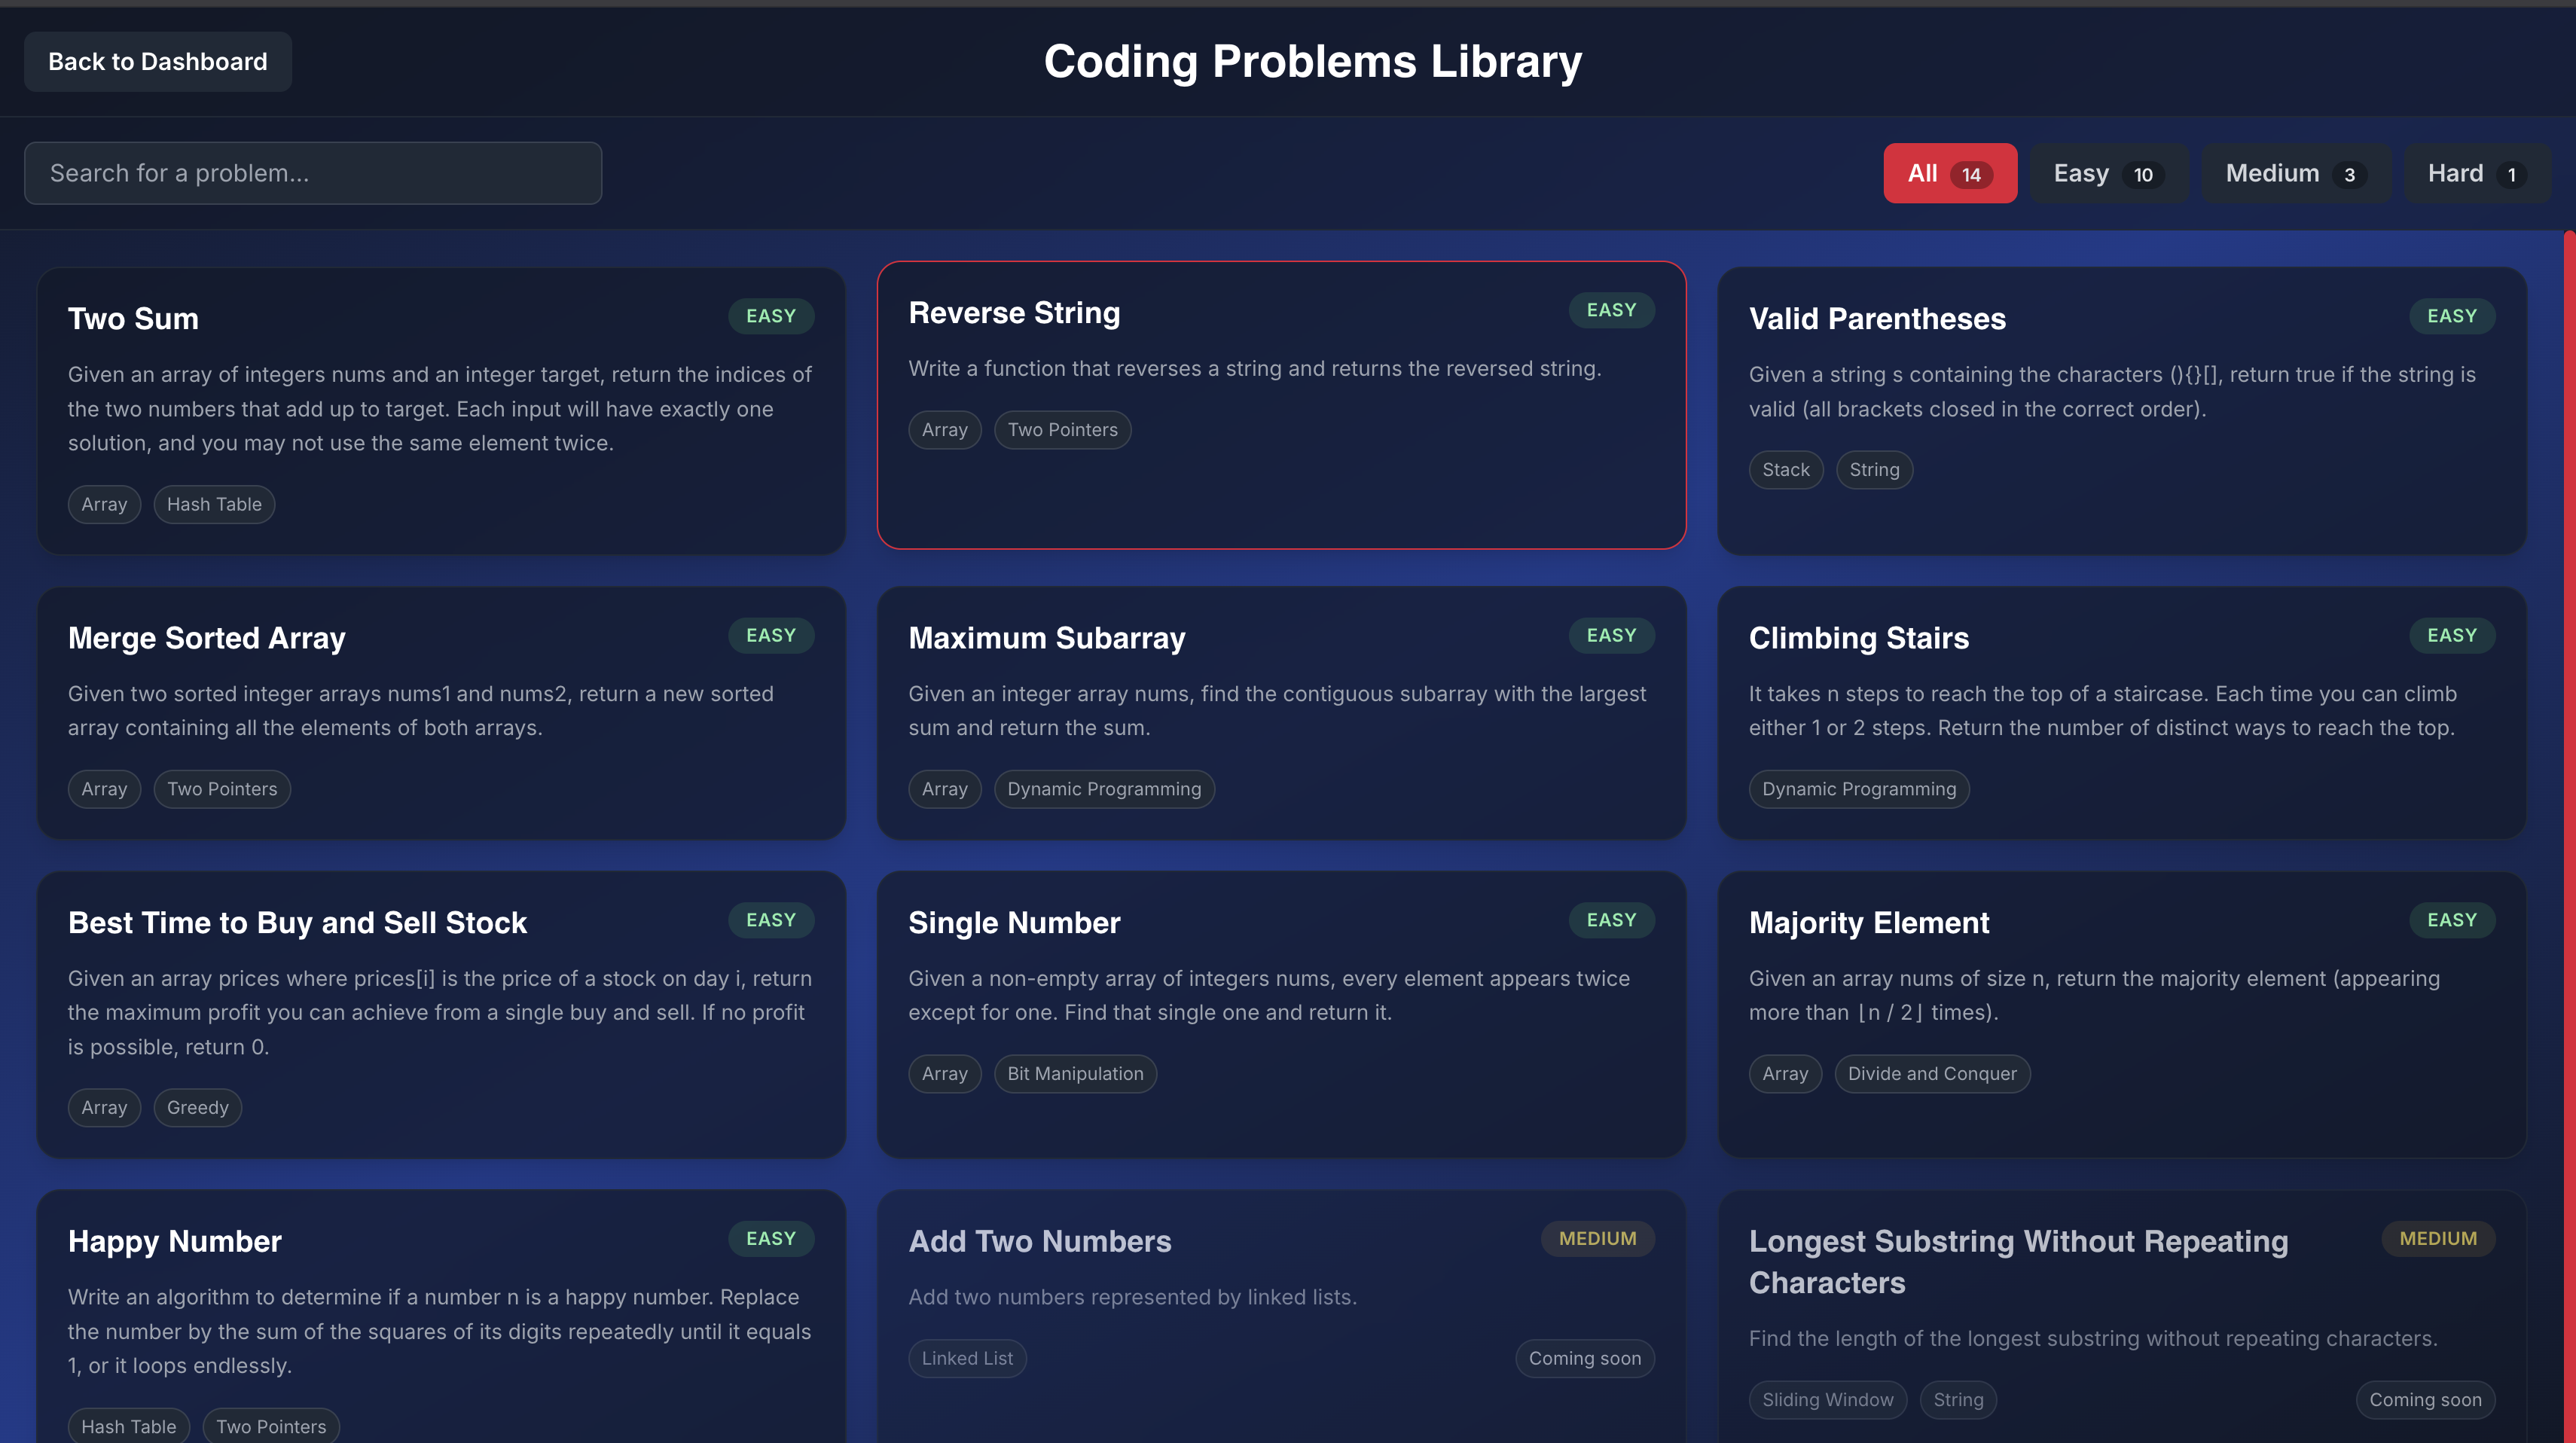Switch to the Medium filter
The image size is (2576, 1443).
click(2295, 173)
